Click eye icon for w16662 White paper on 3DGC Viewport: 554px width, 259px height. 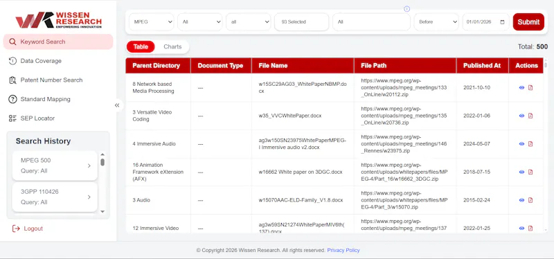tap(521, 172)
